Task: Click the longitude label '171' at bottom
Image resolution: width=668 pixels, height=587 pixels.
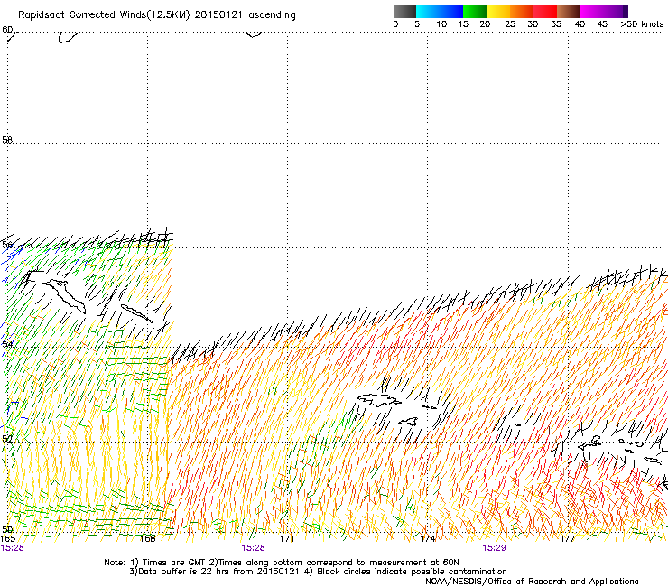Action: (x=287, y=538)
